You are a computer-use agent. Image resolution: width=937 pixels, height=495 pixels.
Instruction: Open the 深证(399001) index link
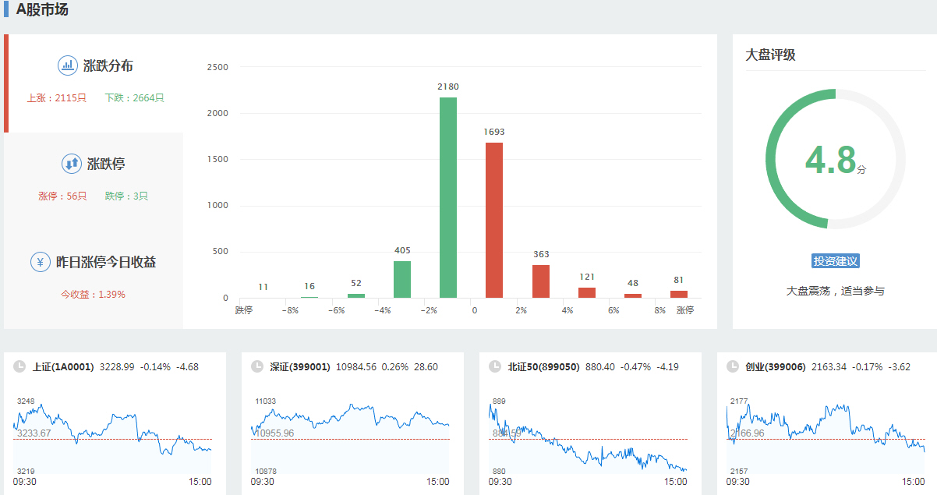(300, 366)
